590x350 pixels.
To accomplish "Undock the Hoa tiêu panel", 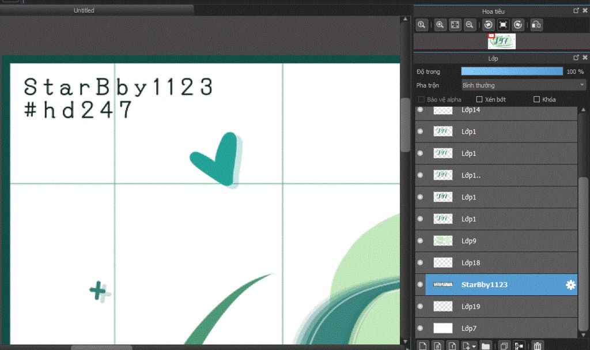I will coord(576,10).
